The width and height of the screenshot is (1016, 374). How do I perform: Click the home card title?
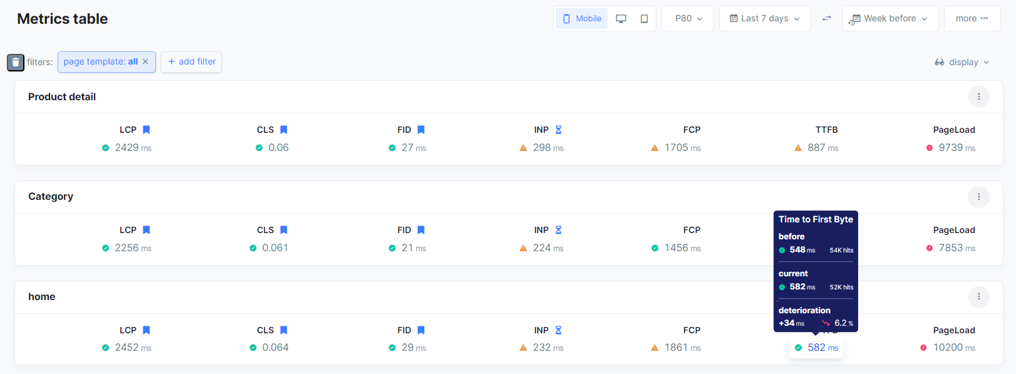41,297
